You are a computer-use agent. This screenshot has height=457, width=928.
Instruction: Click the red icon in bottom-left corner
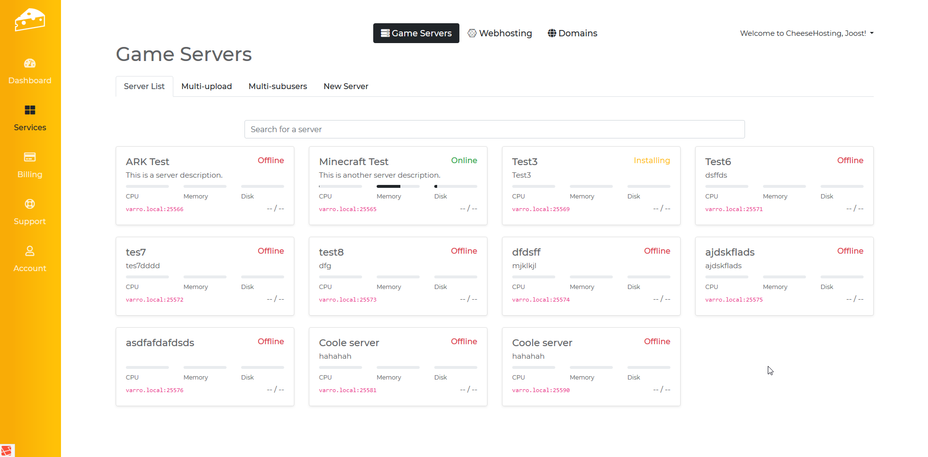click(x=7, y=450)
